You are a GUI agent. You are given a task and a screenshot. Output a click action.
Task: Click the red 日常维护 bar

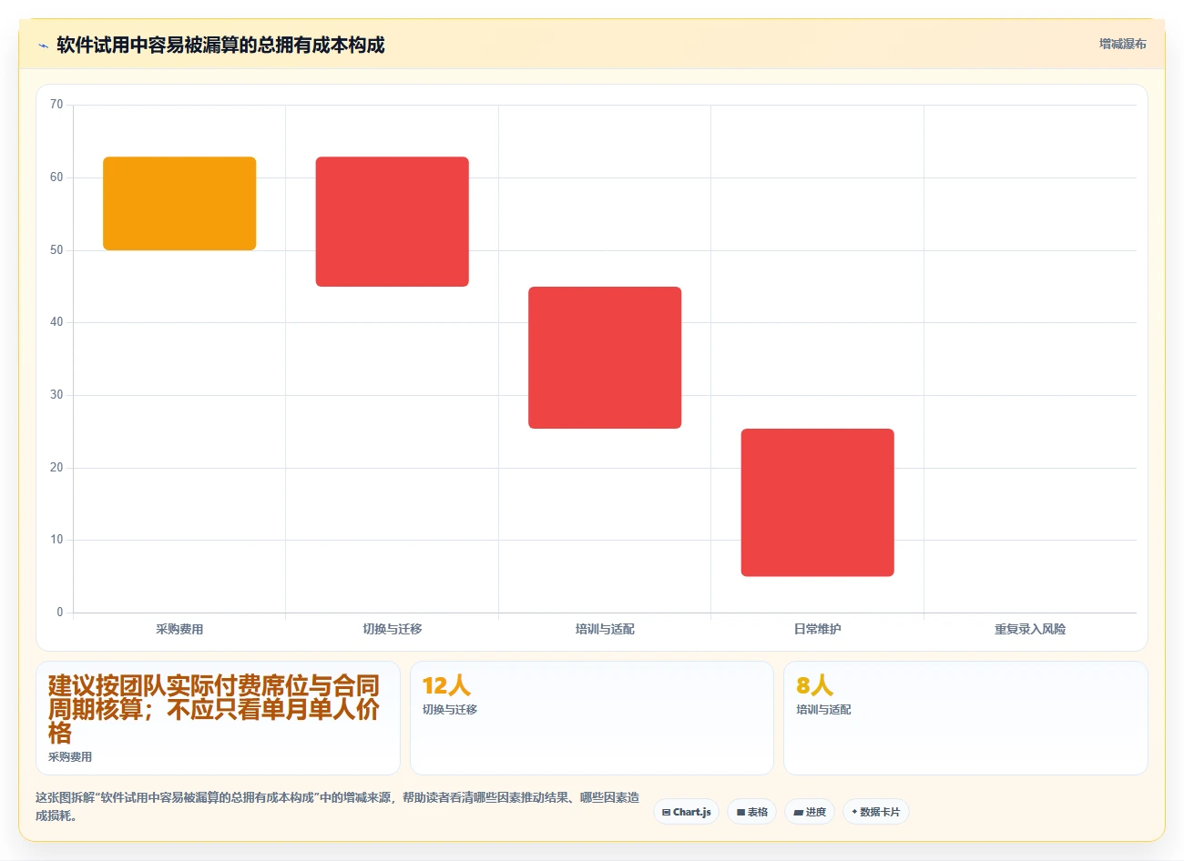click(x=818, y=502)
